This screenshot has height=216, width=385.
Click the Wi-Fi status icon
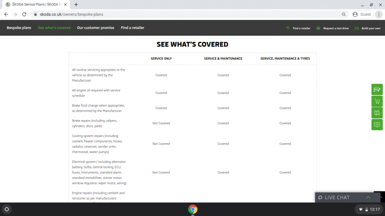click(361, 209)
